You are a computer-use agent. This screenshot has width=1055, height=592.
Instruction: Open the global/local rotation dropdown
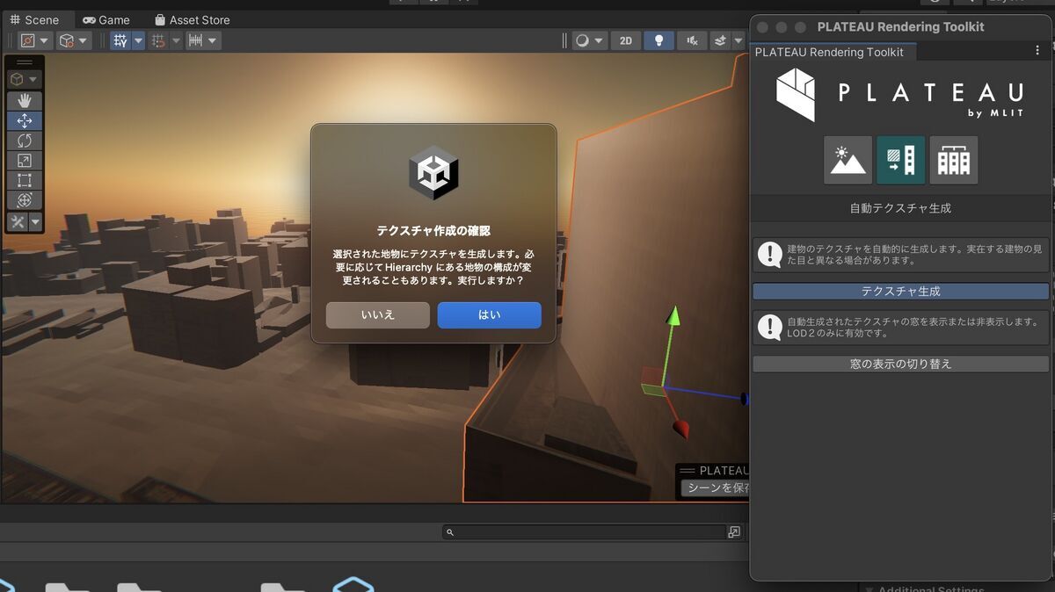click(74, 40)
